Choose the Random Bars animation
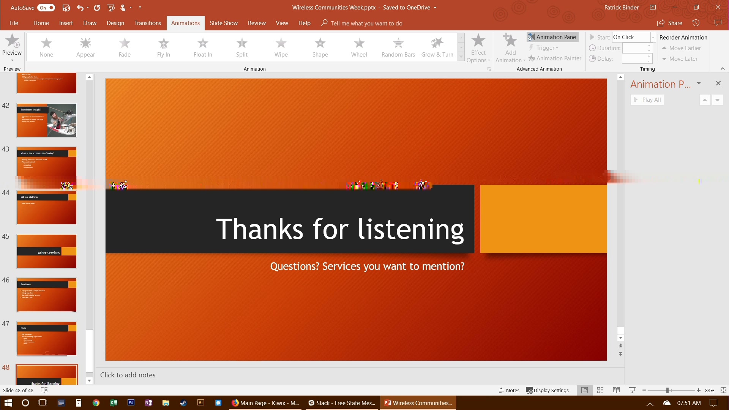Screen dimensions: 729x410 click(x=398, y=47)
